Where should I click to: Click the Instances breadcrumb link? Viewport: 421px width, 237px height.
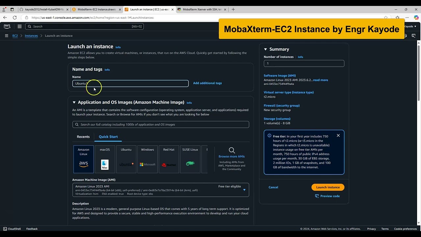[x=31, y=36]
